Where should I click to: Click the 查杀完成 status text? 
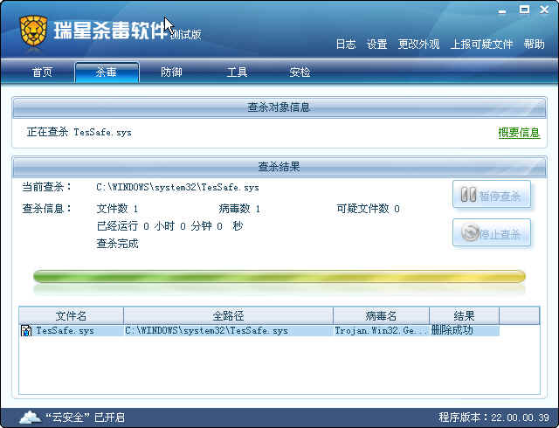coord(117,244)
